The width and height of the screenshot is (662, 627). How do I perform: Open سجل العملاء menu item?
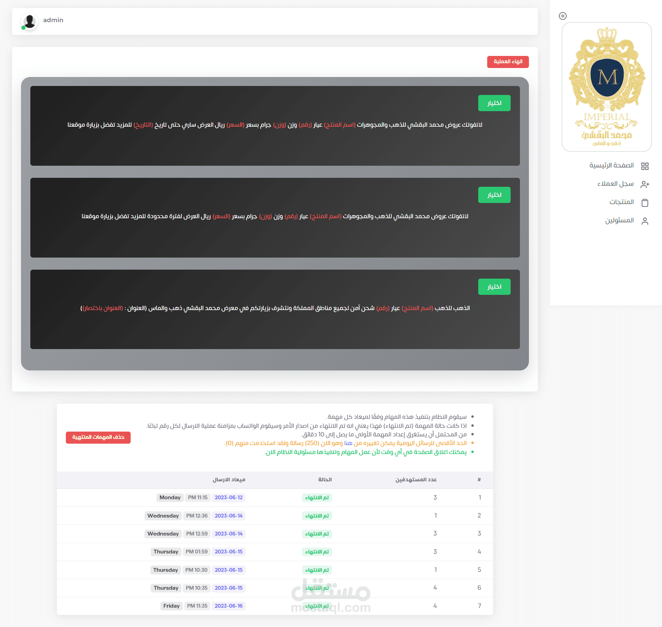point(615,184)
